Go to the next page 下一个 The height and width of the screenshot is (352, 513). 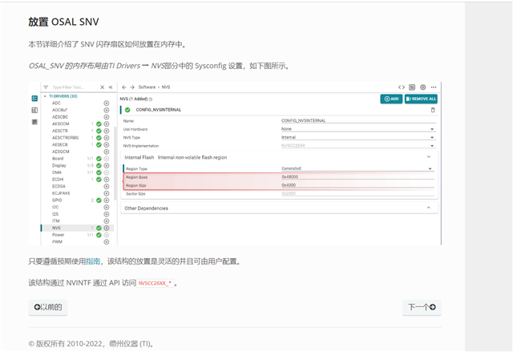[422, 307]
